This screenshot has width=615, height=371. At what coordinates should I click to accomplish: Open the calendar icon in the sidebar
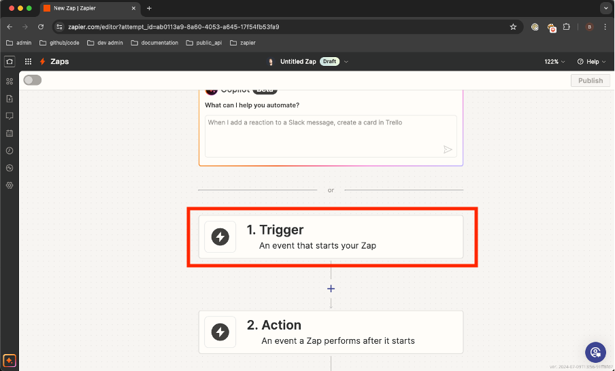coord(10,133)
